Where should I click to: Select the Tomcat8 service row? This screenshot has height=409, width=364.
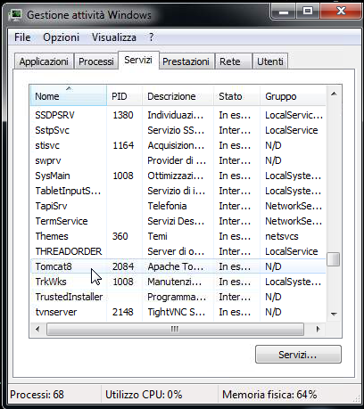pos(178,266)
